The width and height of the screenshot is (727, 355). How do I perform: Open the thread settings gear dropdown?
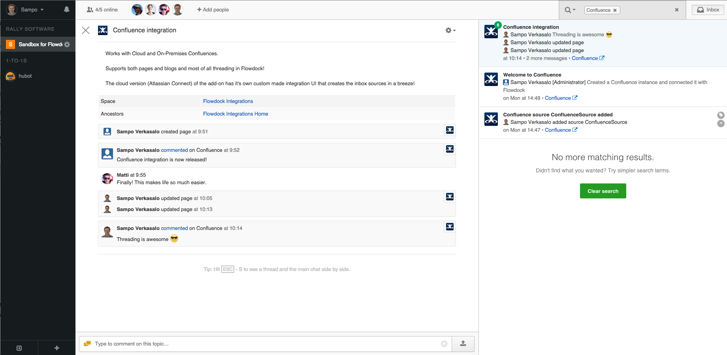[450, 30]
